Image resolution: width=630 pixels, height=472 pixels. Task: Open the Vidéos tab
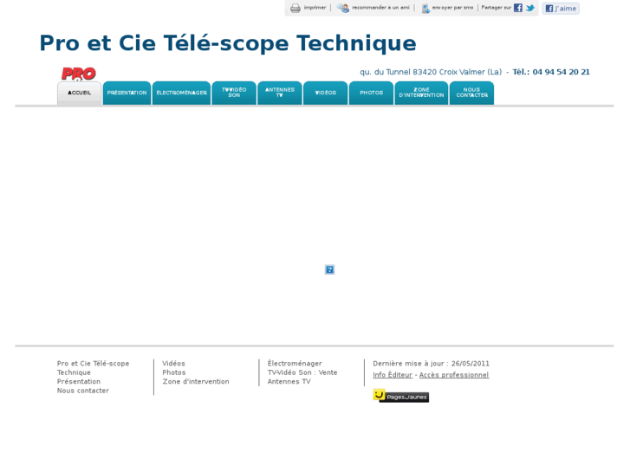[x=326, y=93]
